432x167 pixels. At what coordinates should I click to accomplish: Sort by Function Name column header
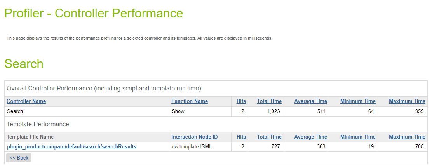coord(190,101)
